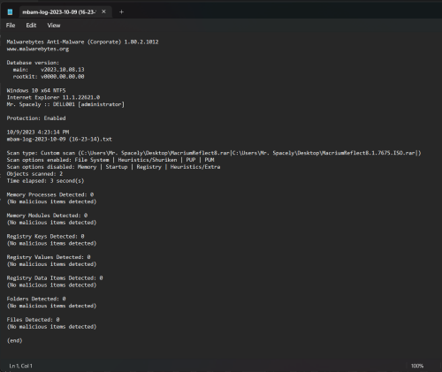The width and height of the screenshot is (442, 372).
Task: Place cursor on Files Detected: 0 line
Action: tap(33, 320)
